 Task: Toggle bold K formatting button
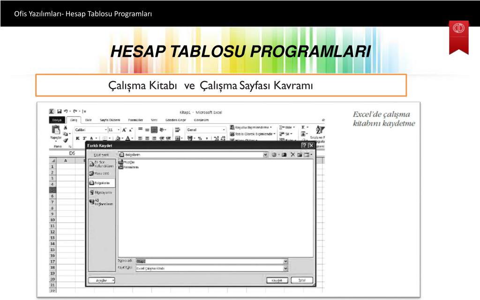click(x=78, y=138)
